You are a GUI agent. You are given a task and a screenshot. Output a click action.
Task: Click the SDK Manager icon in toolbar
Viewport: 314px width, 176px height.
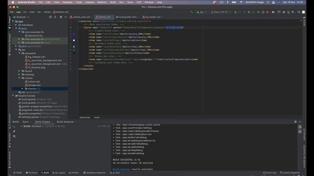(293, 12)
